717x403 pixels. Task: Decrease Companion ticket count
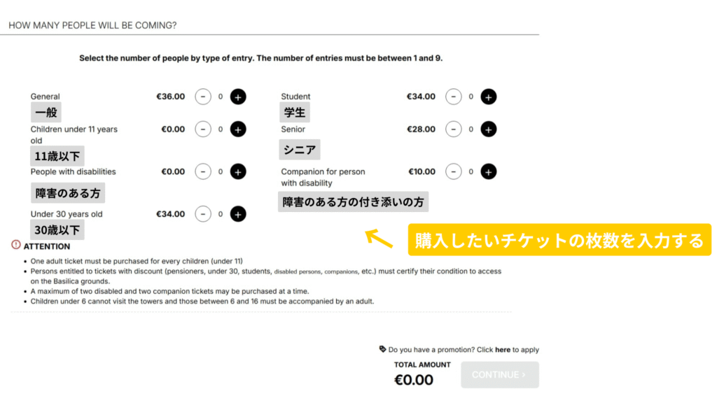[454, 171]
